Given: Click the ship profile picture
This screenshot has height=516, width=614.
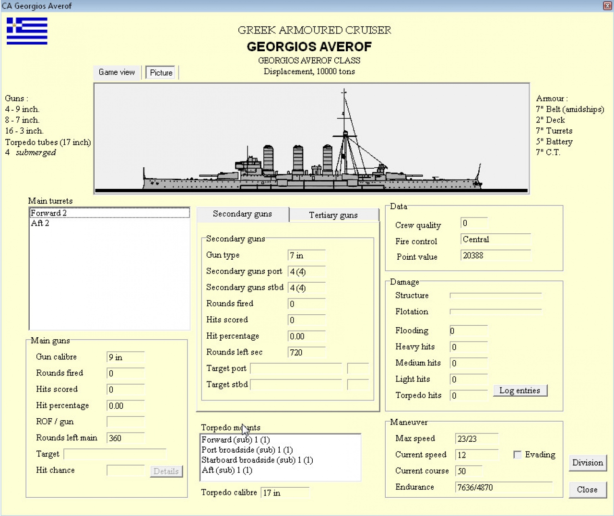Looking at the screenshot, I should tap(312, 138).
